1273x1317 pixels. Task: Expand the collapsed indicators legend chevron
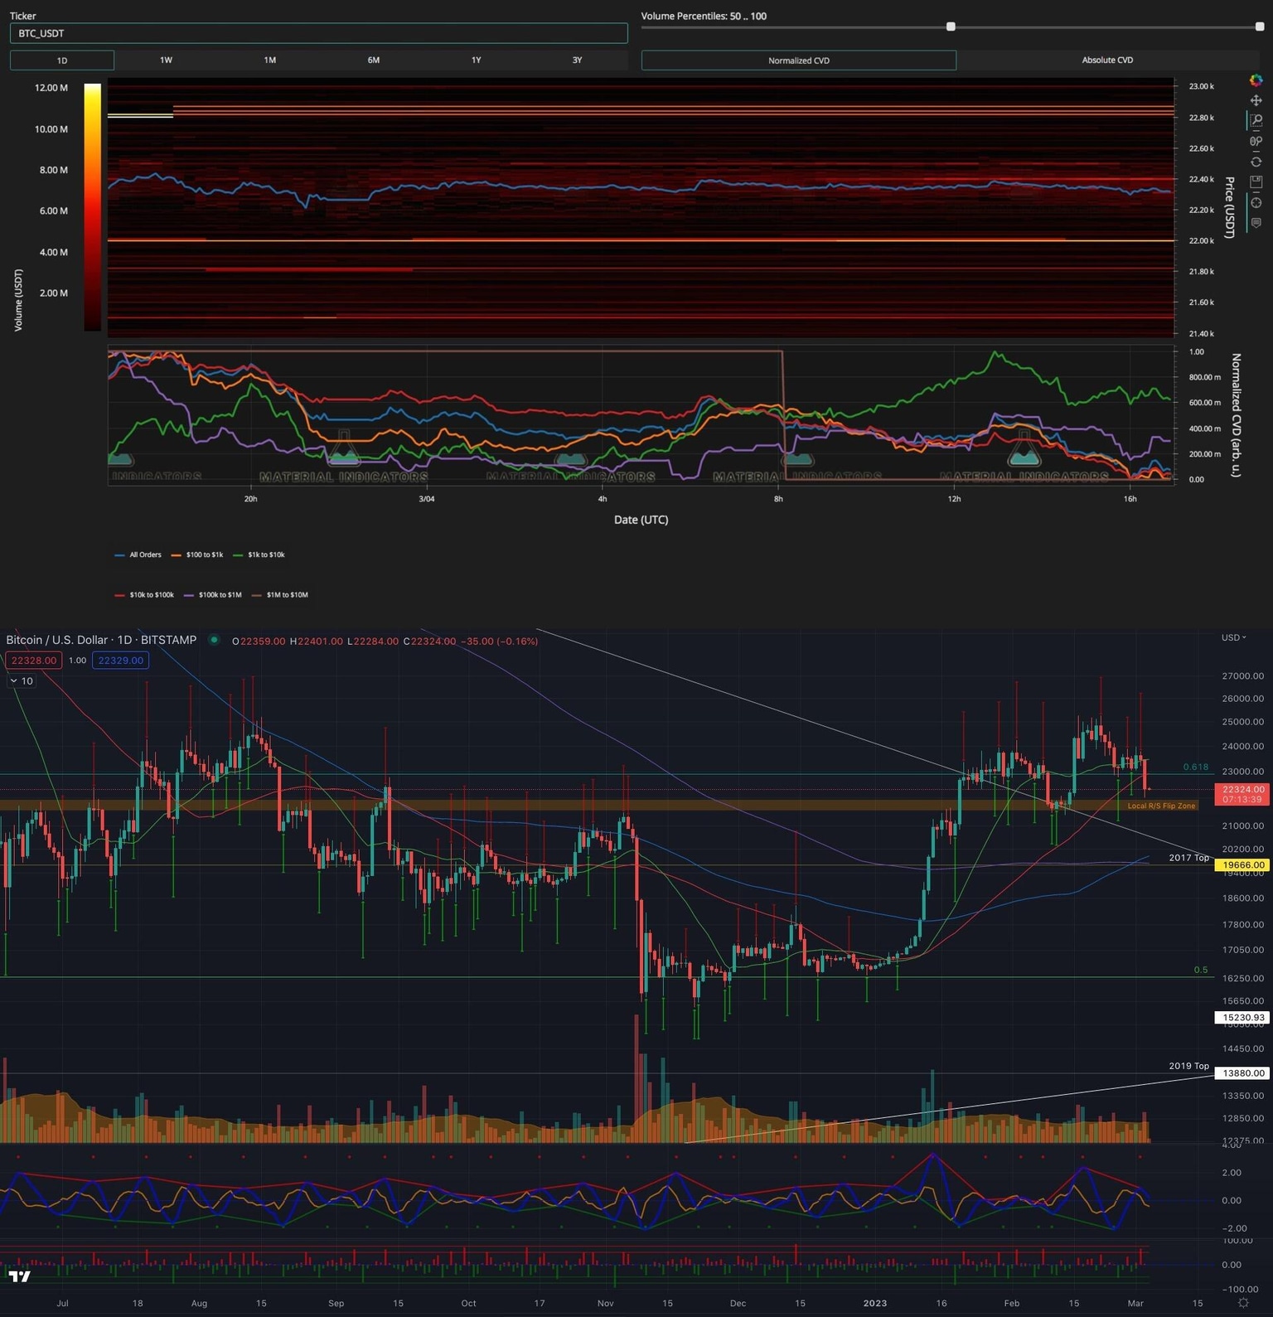click(21, 681)
